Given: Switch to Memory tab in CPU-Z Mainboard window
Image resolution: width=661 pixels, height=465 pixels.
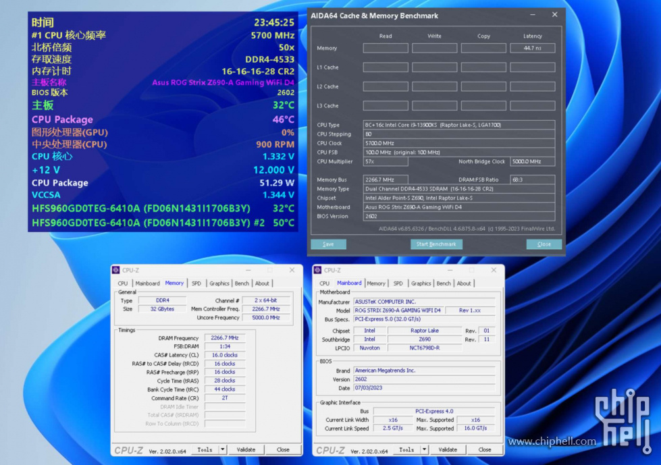Looking at the screenshot, I should (x=376, y=283).
